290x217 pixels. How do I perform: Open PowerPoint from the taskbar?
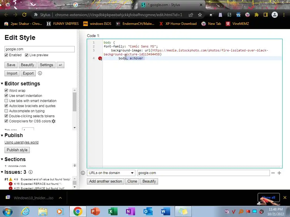[x=95, y=211]
